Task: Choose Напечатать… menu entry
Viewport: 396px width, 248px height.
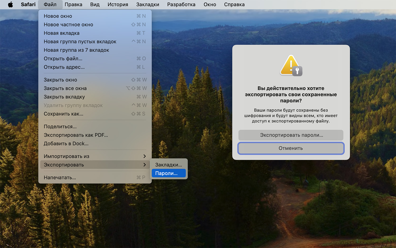Action: pos(95,178)
